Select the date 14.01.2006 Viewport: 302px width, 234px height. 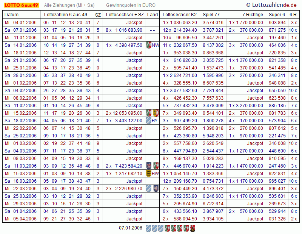(25, 45)
